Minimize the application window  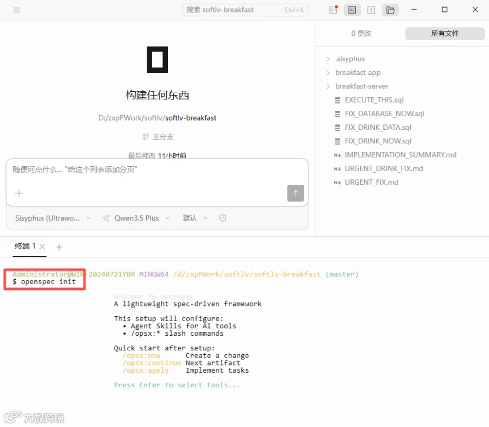(x=414, y=10)
